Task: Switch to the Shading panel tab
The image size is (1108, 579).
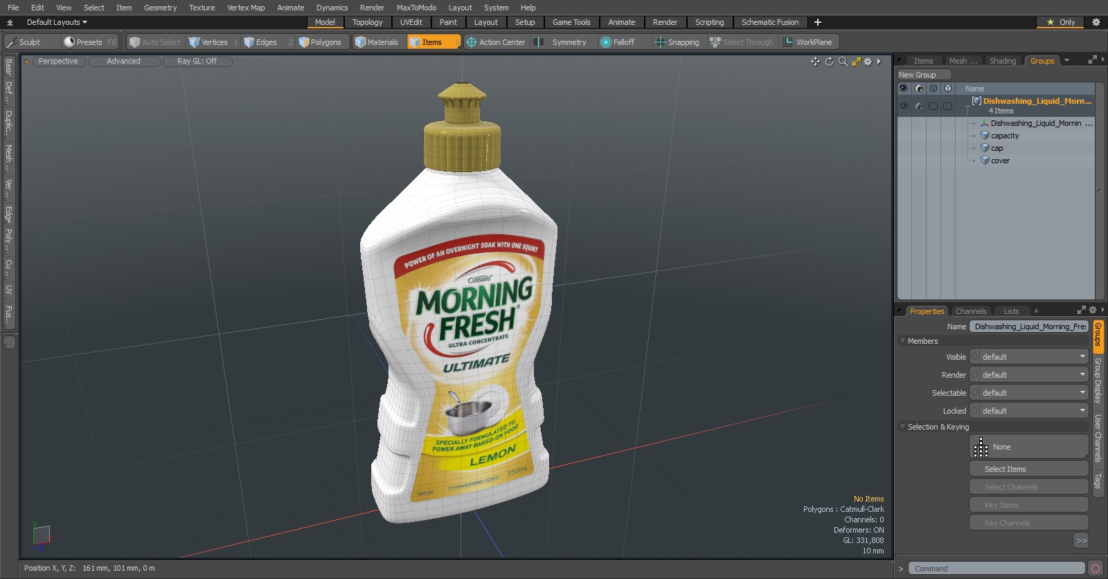Action: (1003, 61)
